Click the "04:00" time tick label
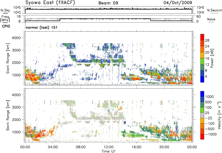Screen dimensions: 222x153 pos(53,147)
